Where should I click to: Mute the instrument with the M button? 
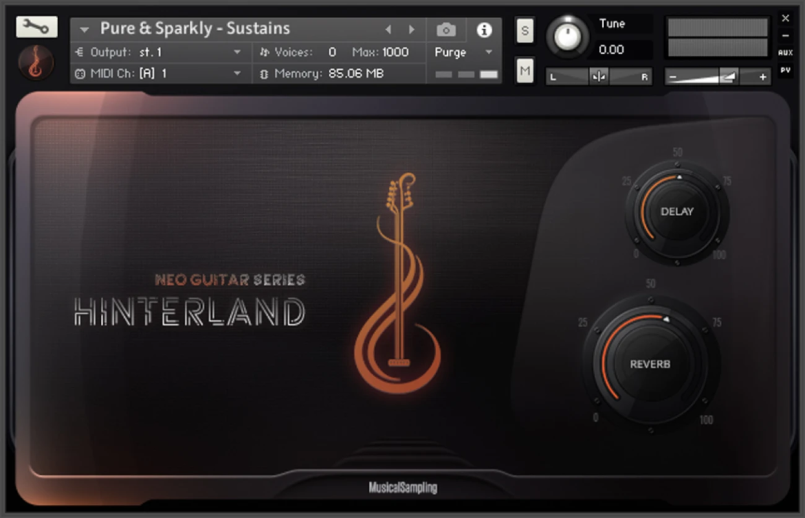point(525,71)
